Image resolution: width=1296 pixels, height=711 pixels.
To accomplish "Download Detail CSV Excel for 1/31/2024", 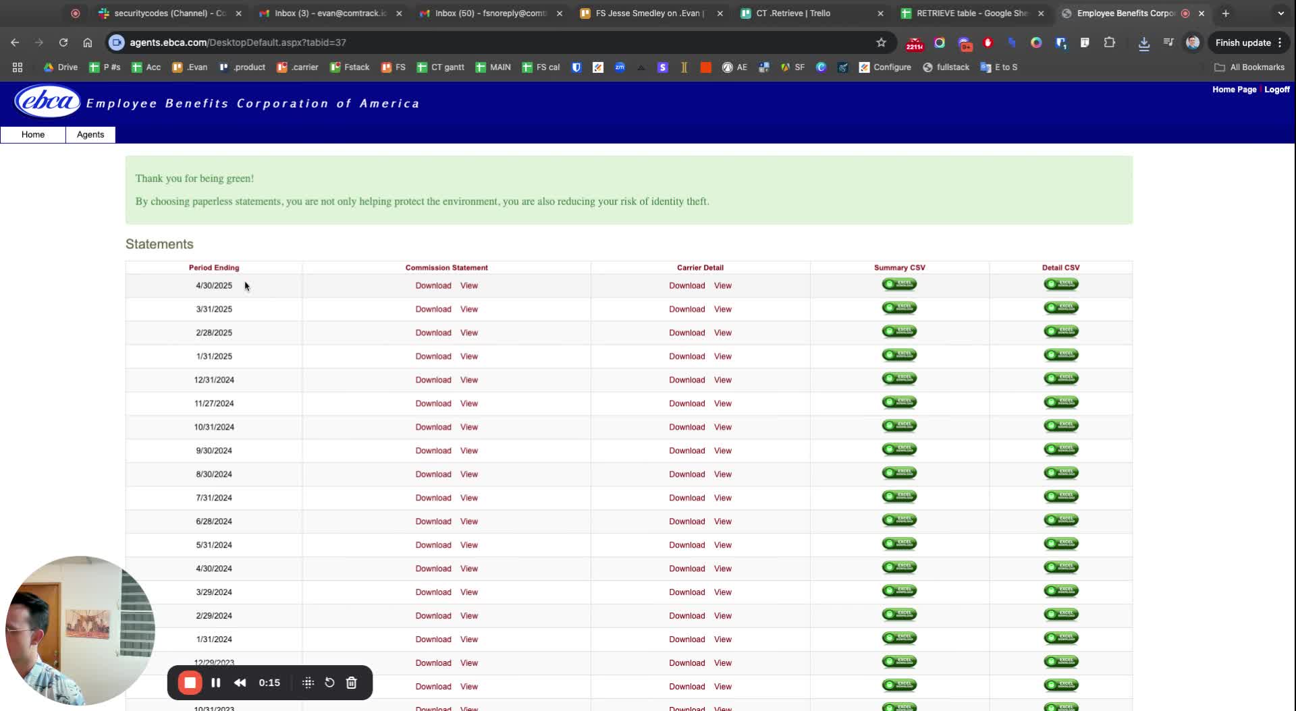I will [x=1060, y=639].
